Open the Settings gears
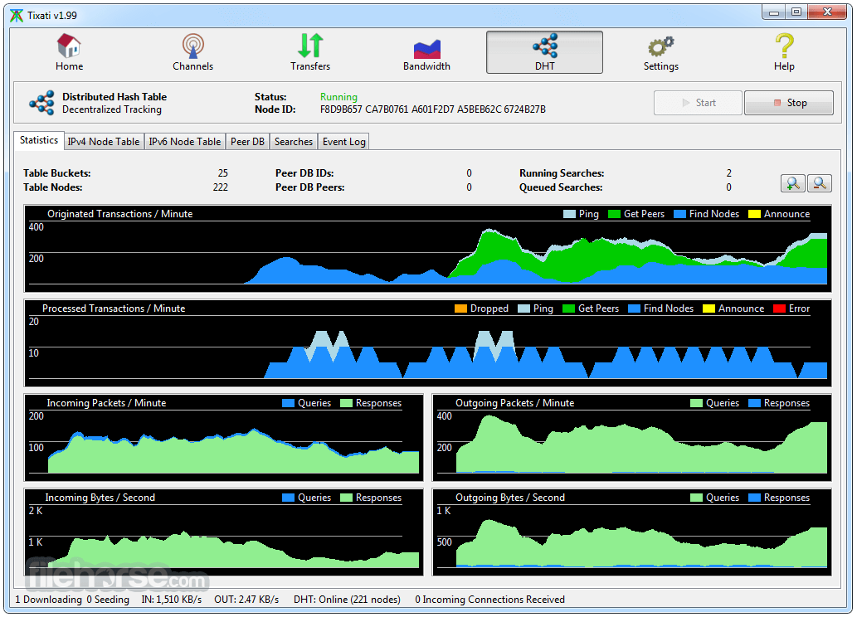 point(660,52)
